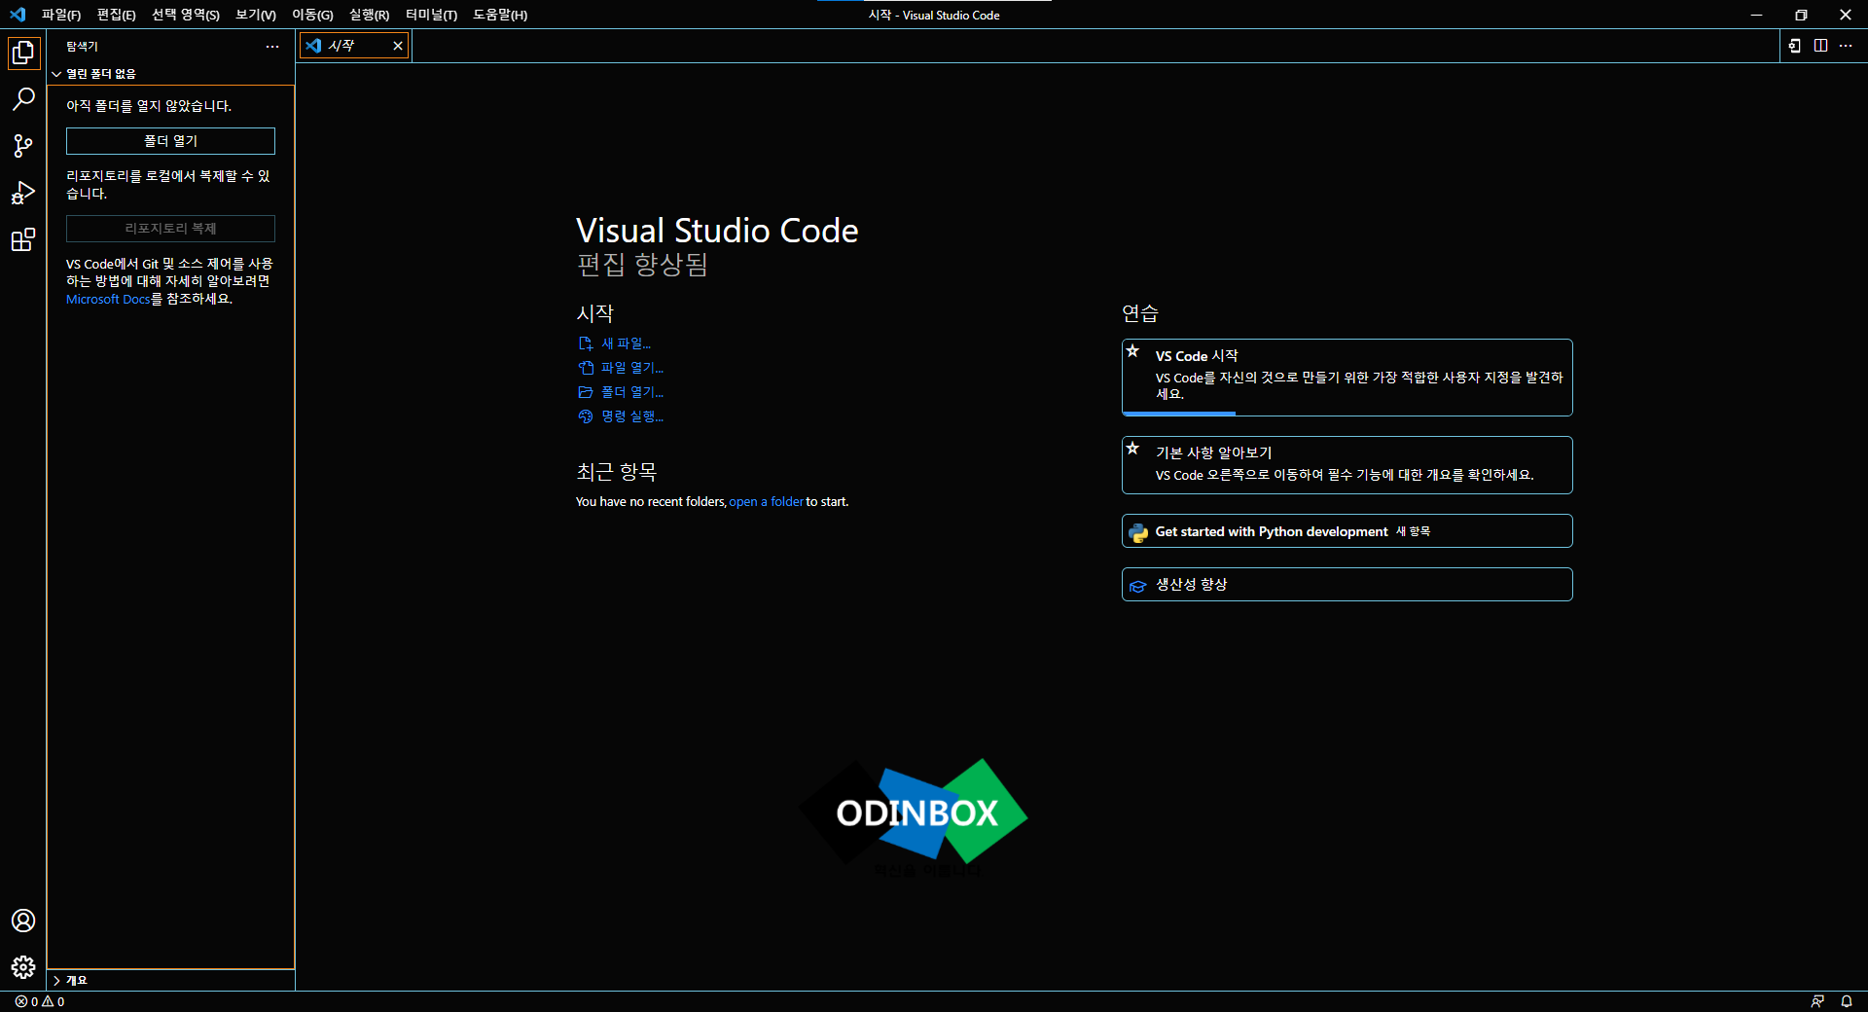Click the 새 파일... link
This screenshot has height=1012, width=1868.
tap(615, 343)
